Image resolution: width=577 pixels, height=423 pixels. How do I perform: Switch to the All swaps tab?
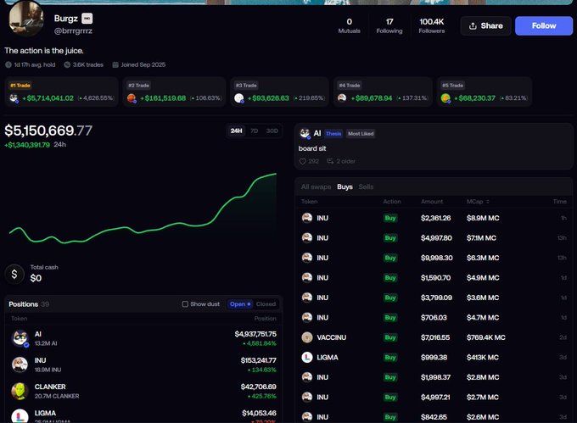[x=316, y=186]
